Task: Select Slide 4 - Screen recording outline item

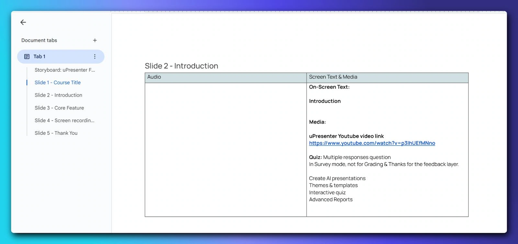Action: pos(64,121)
